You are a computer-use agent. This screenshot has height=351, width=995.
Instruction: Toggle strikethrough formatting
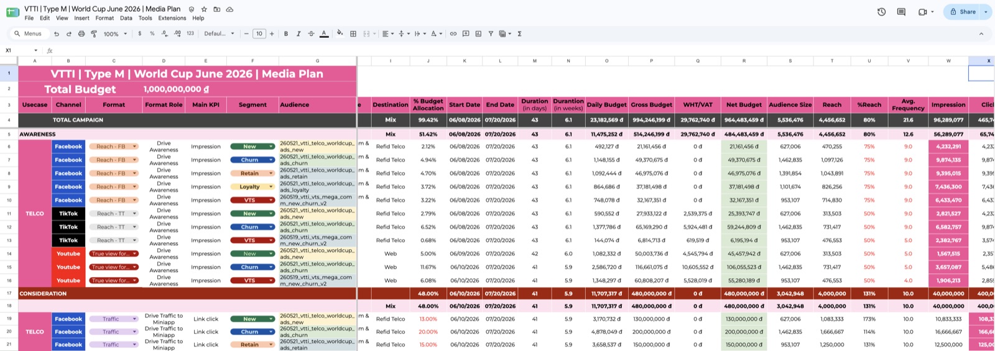click(311, 34)
